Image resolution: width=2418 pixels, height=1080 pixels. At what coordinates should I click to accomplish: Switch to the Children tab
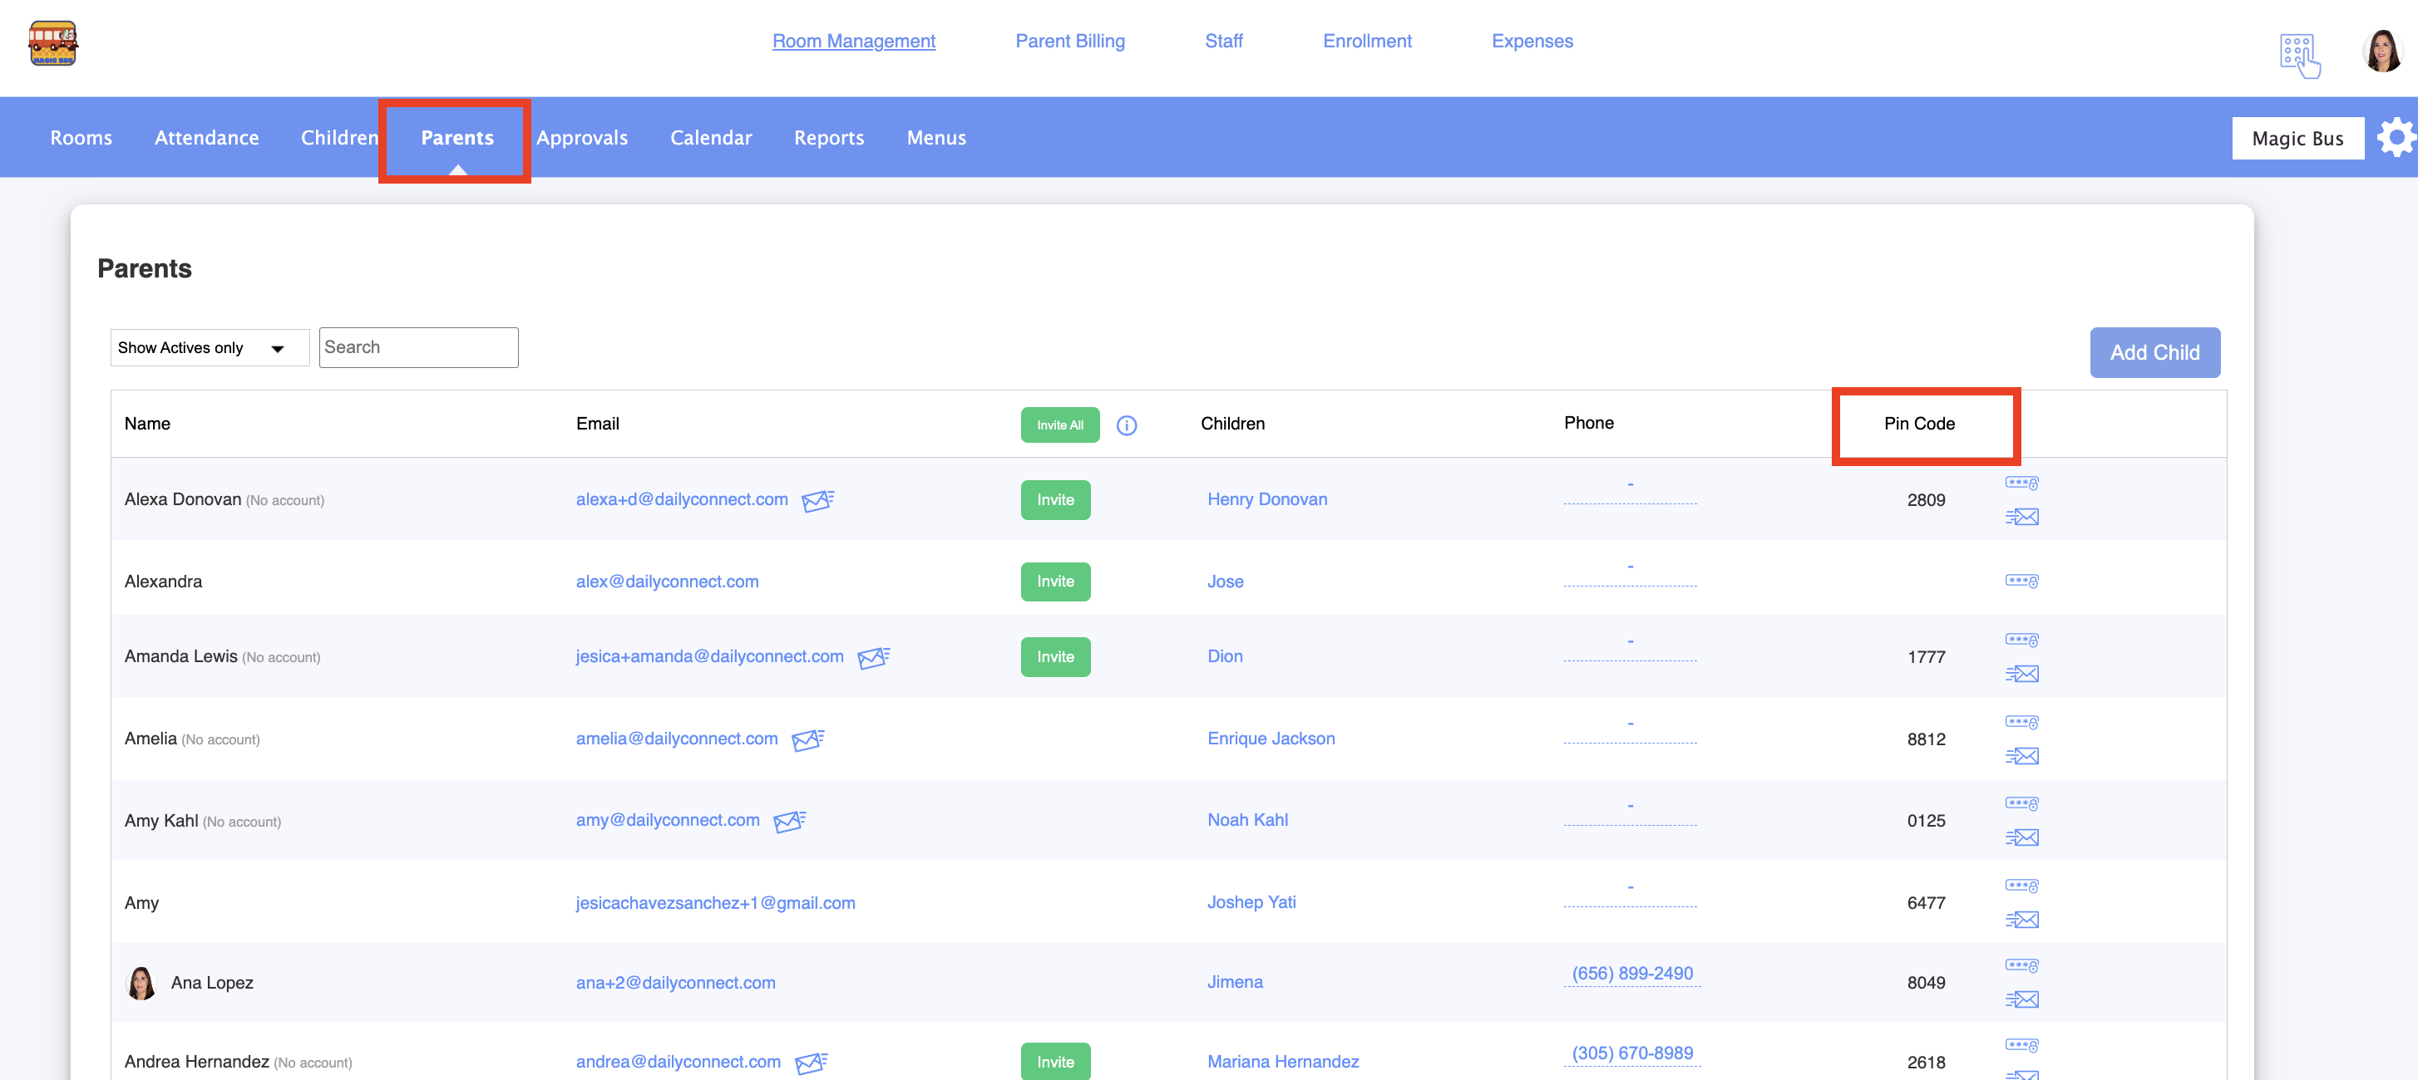(339, 138)
